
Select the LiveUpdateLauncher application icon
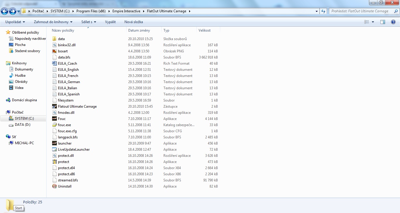click(x=54, y=150)
